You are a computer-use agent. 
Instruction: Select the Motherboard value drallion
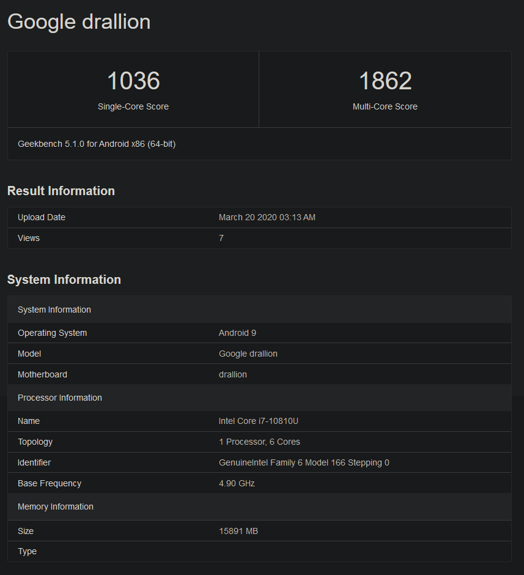pyautogui.click(x=233, y=375)
